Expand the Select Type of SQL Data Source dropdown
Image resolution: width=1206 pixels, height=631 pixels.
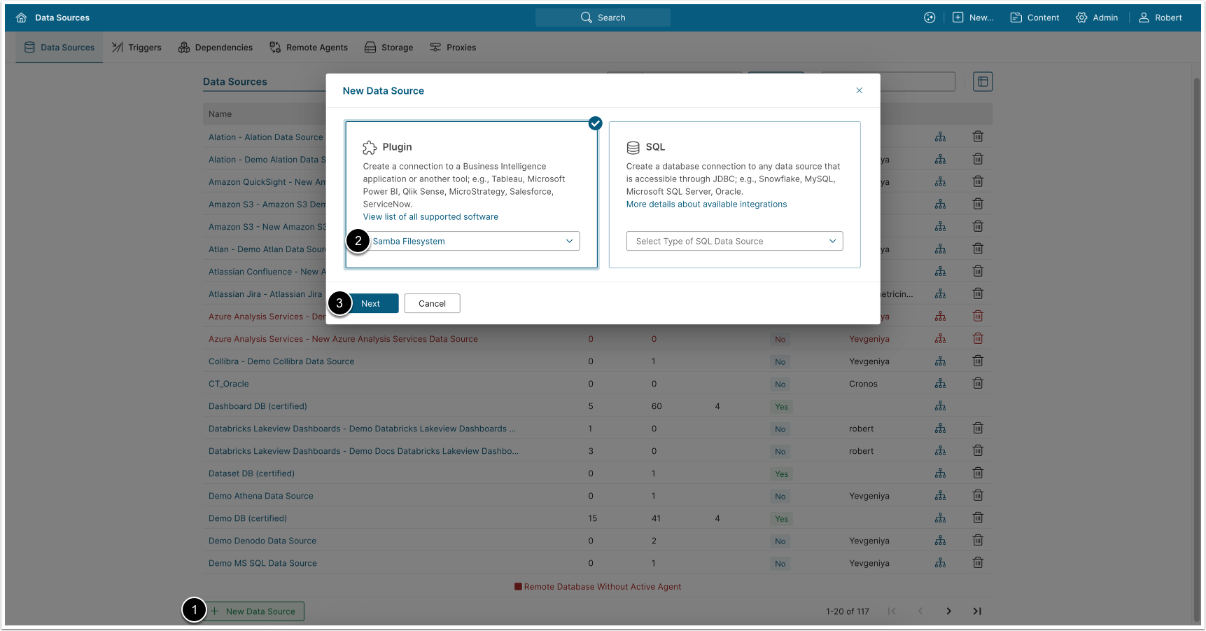pos(734,241)
